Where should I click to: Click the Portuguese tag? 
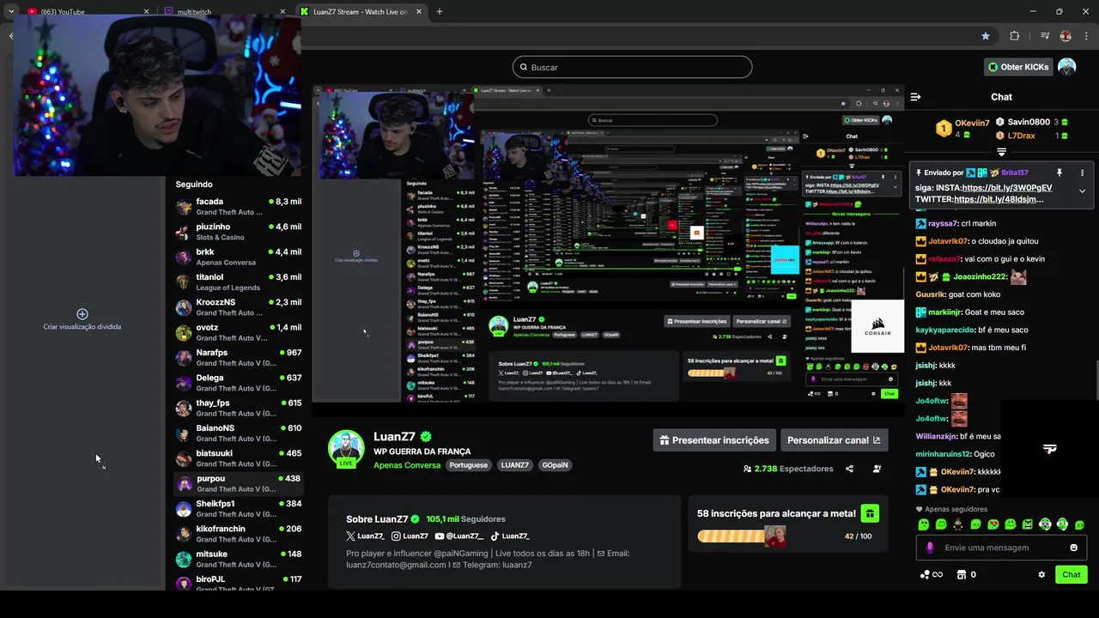coord(470,465)
